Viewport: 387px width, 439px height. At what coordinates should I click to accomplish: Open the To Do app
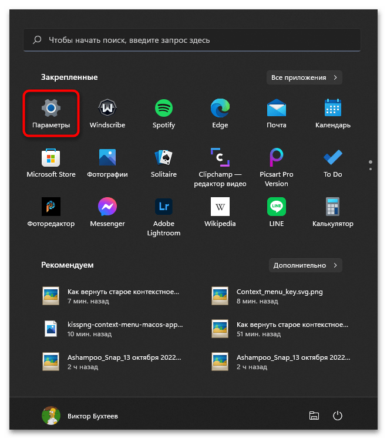[x=332, y=163]
